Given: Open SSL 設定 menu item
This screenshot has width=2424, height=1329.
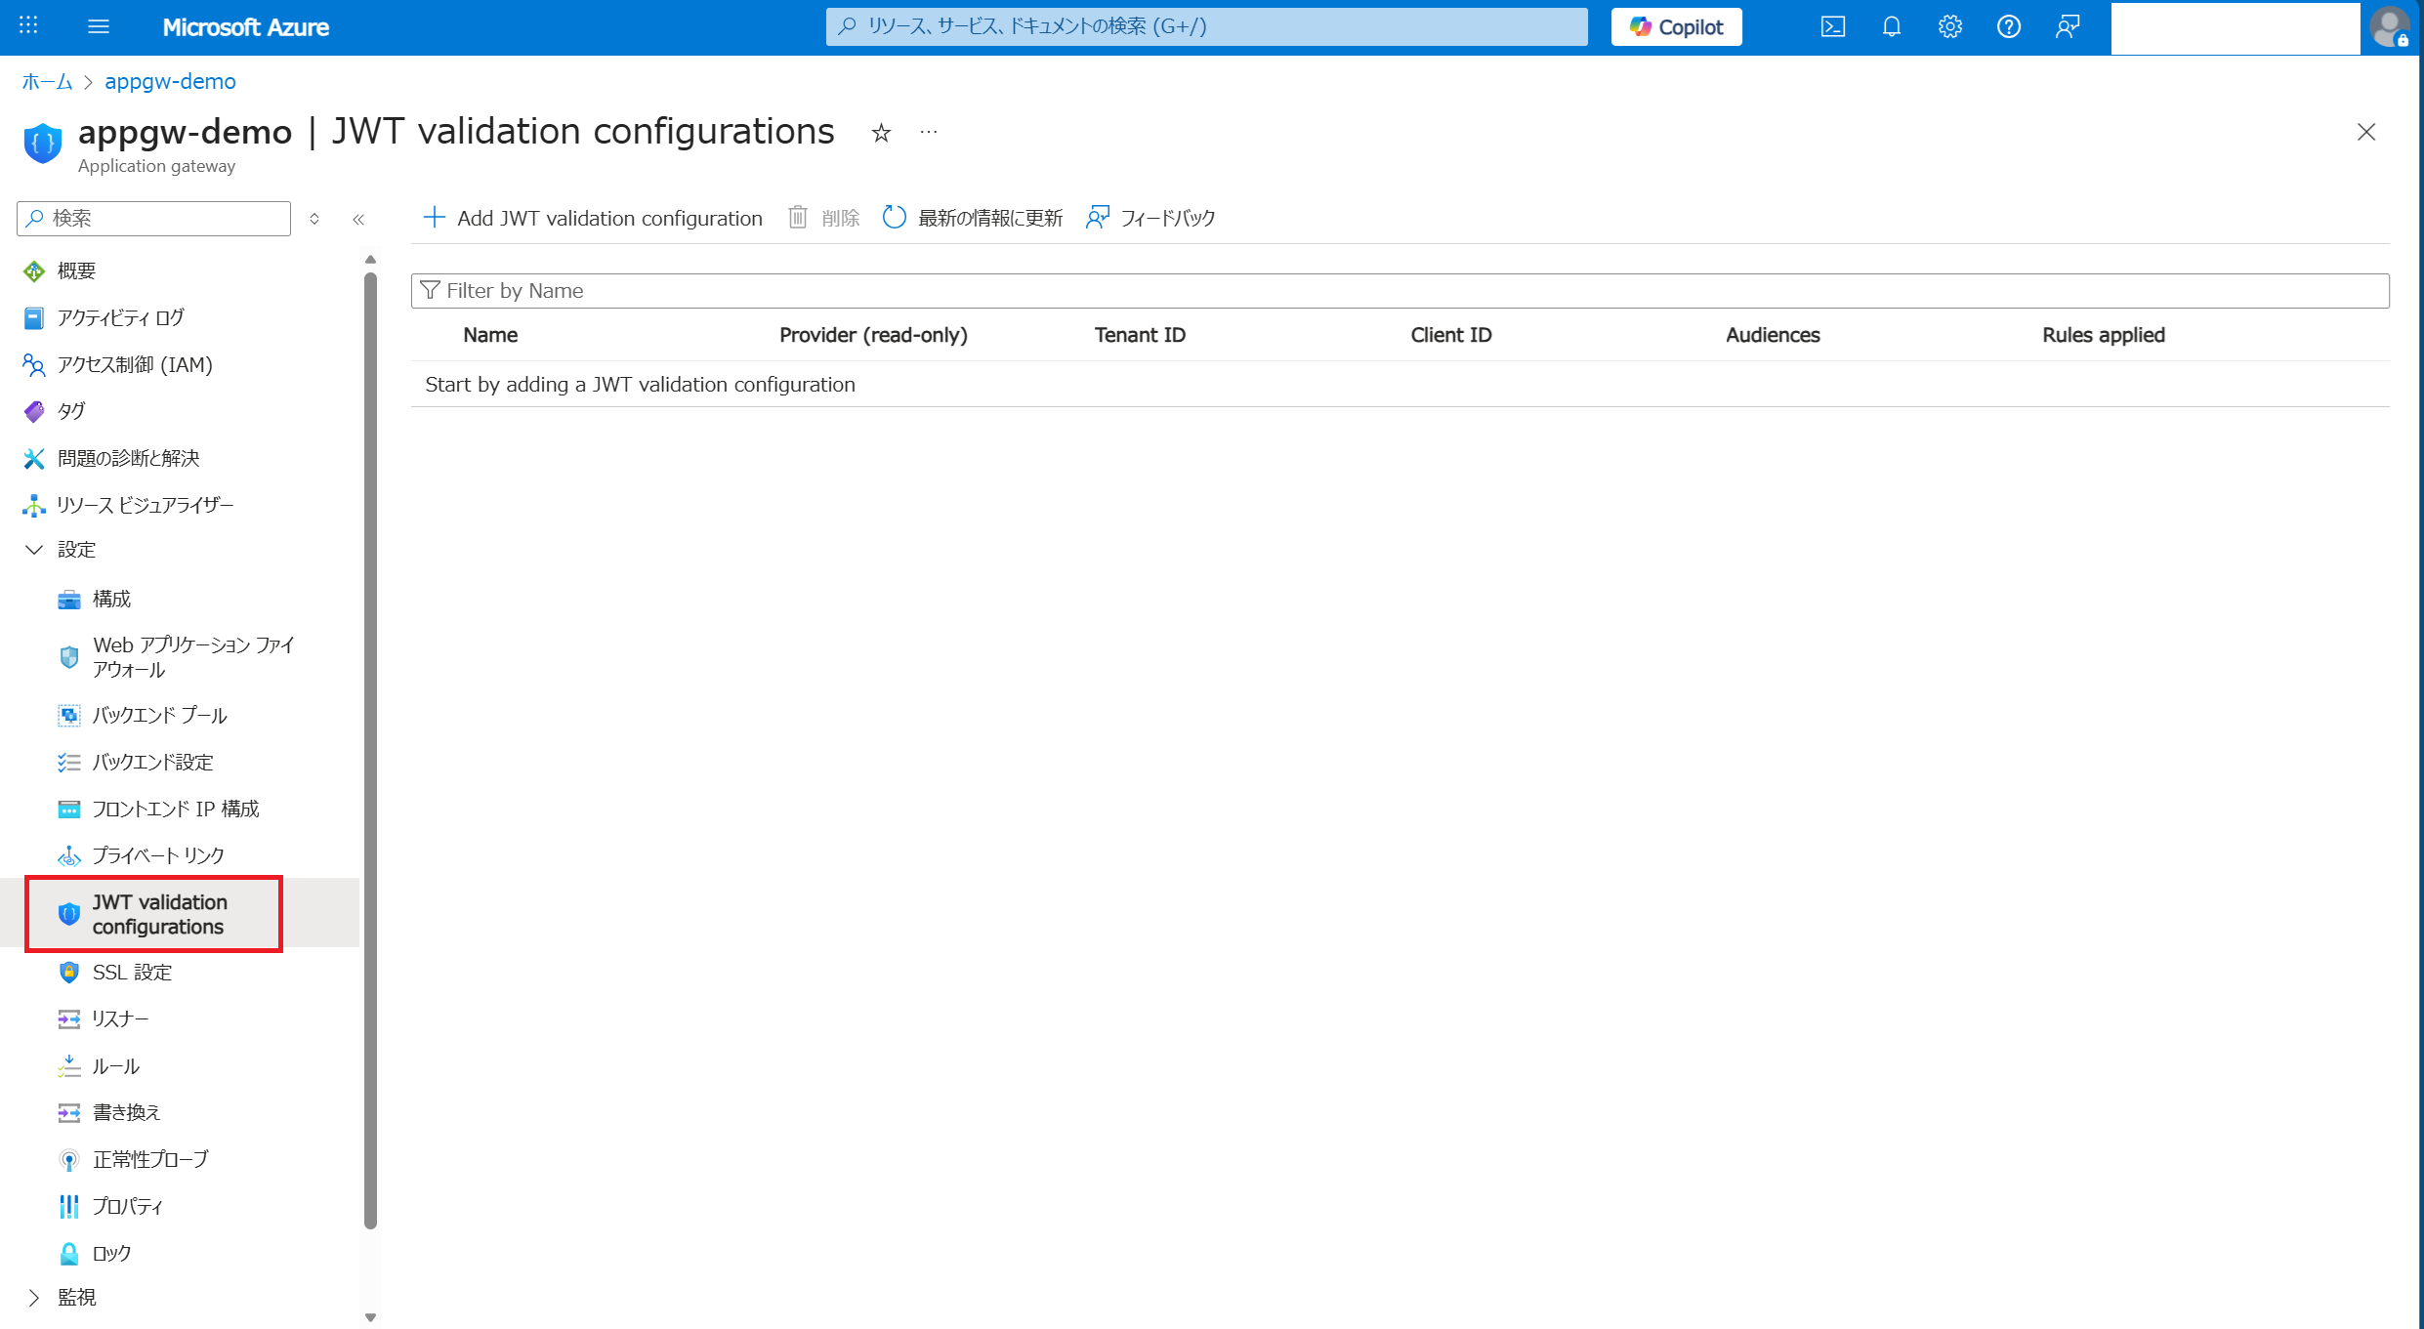Looking at the screenshot, I should point(132,973).
